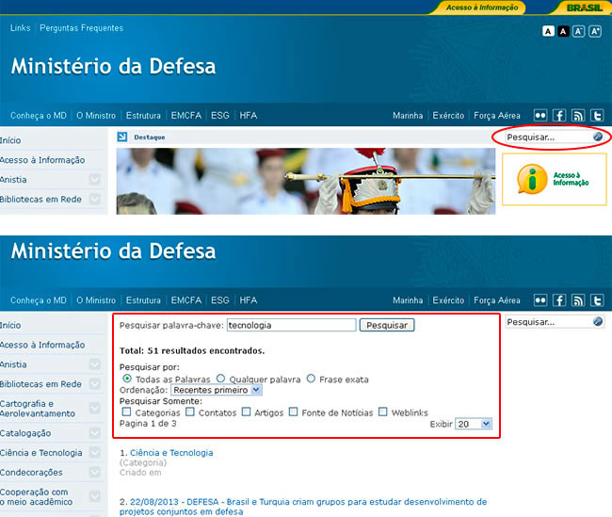Open the 'Links' header link
612x517 pixels.
click(x=21, y=28)
